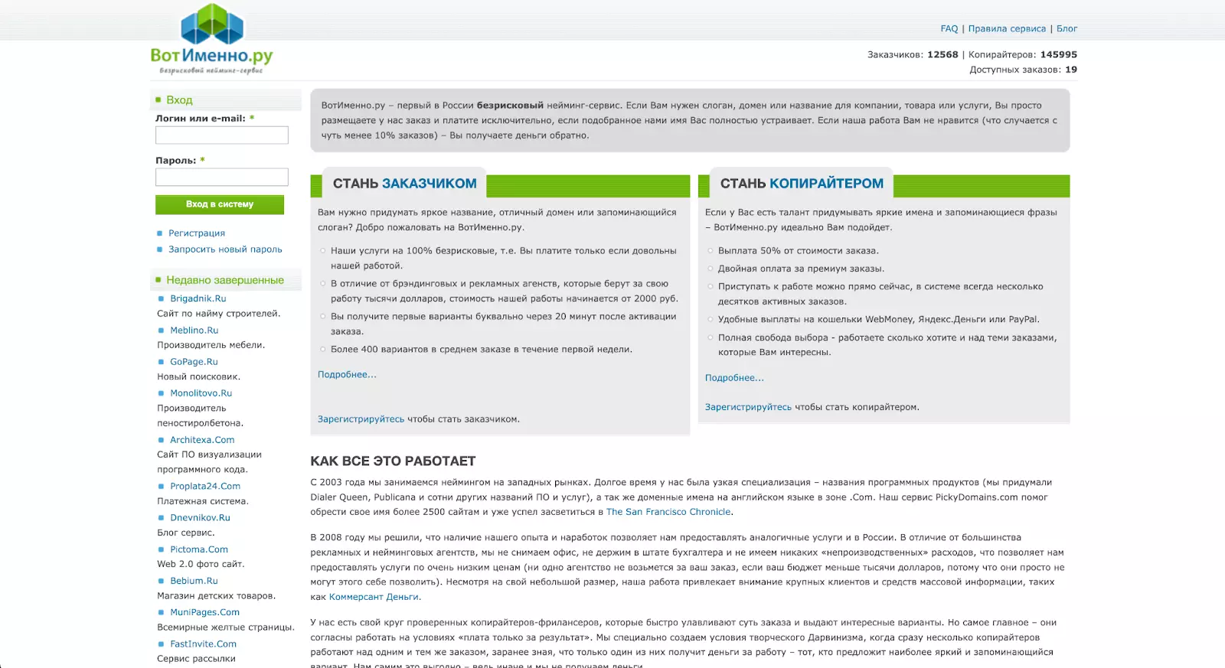Click the Вход в систему button
Screen dimensions: 1225x668
pos(220,204)
